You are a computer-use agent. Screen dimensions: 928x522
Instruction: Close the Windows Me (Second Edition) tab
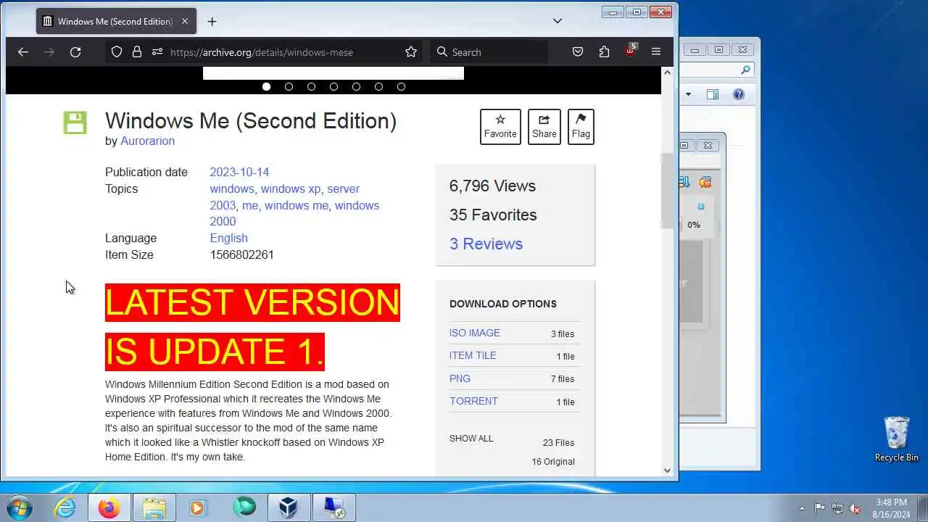tap(185, 21)
